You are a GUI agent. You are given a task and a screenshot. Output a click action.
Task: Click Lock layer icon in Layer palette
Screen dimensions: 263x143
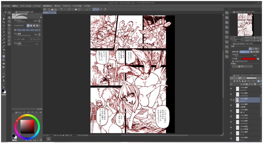tap(243, 81)
